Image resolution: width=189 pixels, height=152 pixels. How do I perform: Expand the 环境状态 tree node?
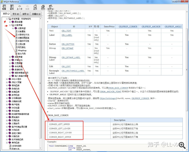10,60
